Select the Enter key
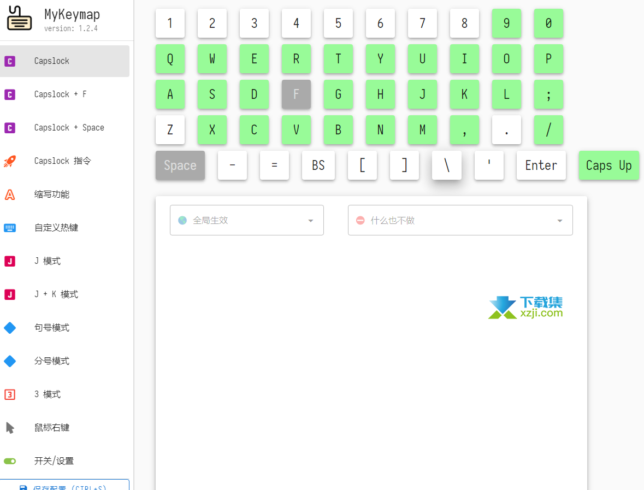The width and height of the screenshot is (644, 490). [541, 166]
